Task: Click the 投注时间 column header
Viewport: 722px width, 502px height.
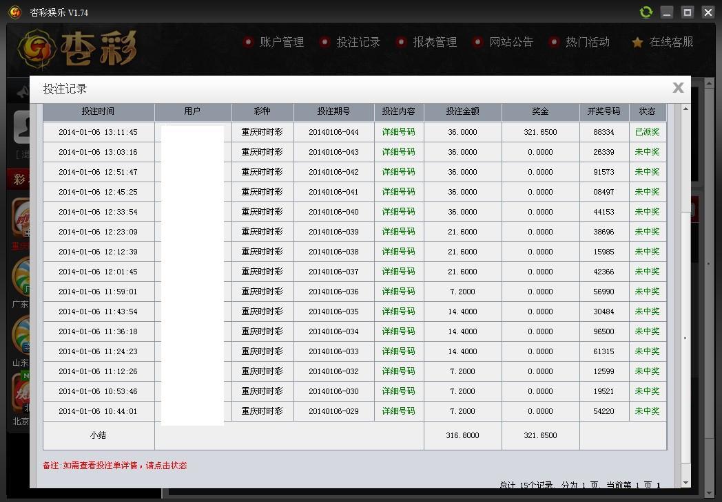Action: pyautogui.click(x=99, y=111)
